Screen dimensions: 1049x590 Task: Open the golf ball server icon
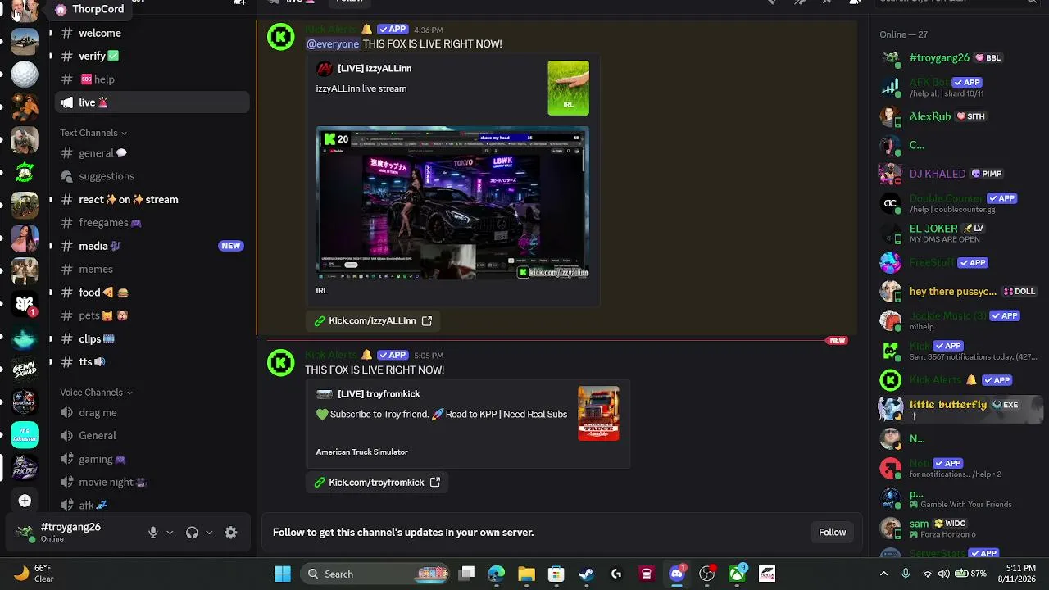(x=25, y=74)
